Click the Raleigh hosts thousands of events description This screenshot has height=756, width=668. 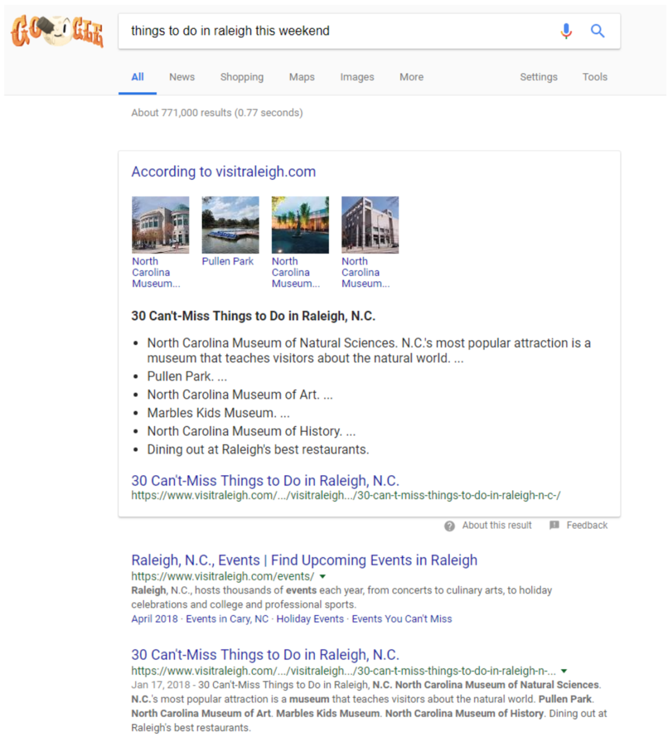(x=341, y=597)
